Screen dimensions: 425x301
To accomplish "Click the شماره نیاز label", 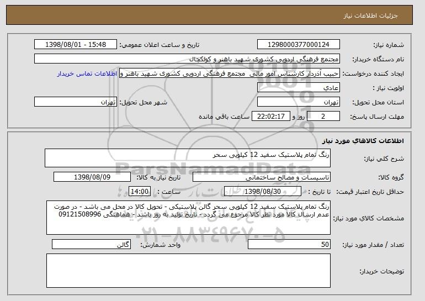I will (x=389, y=45).
